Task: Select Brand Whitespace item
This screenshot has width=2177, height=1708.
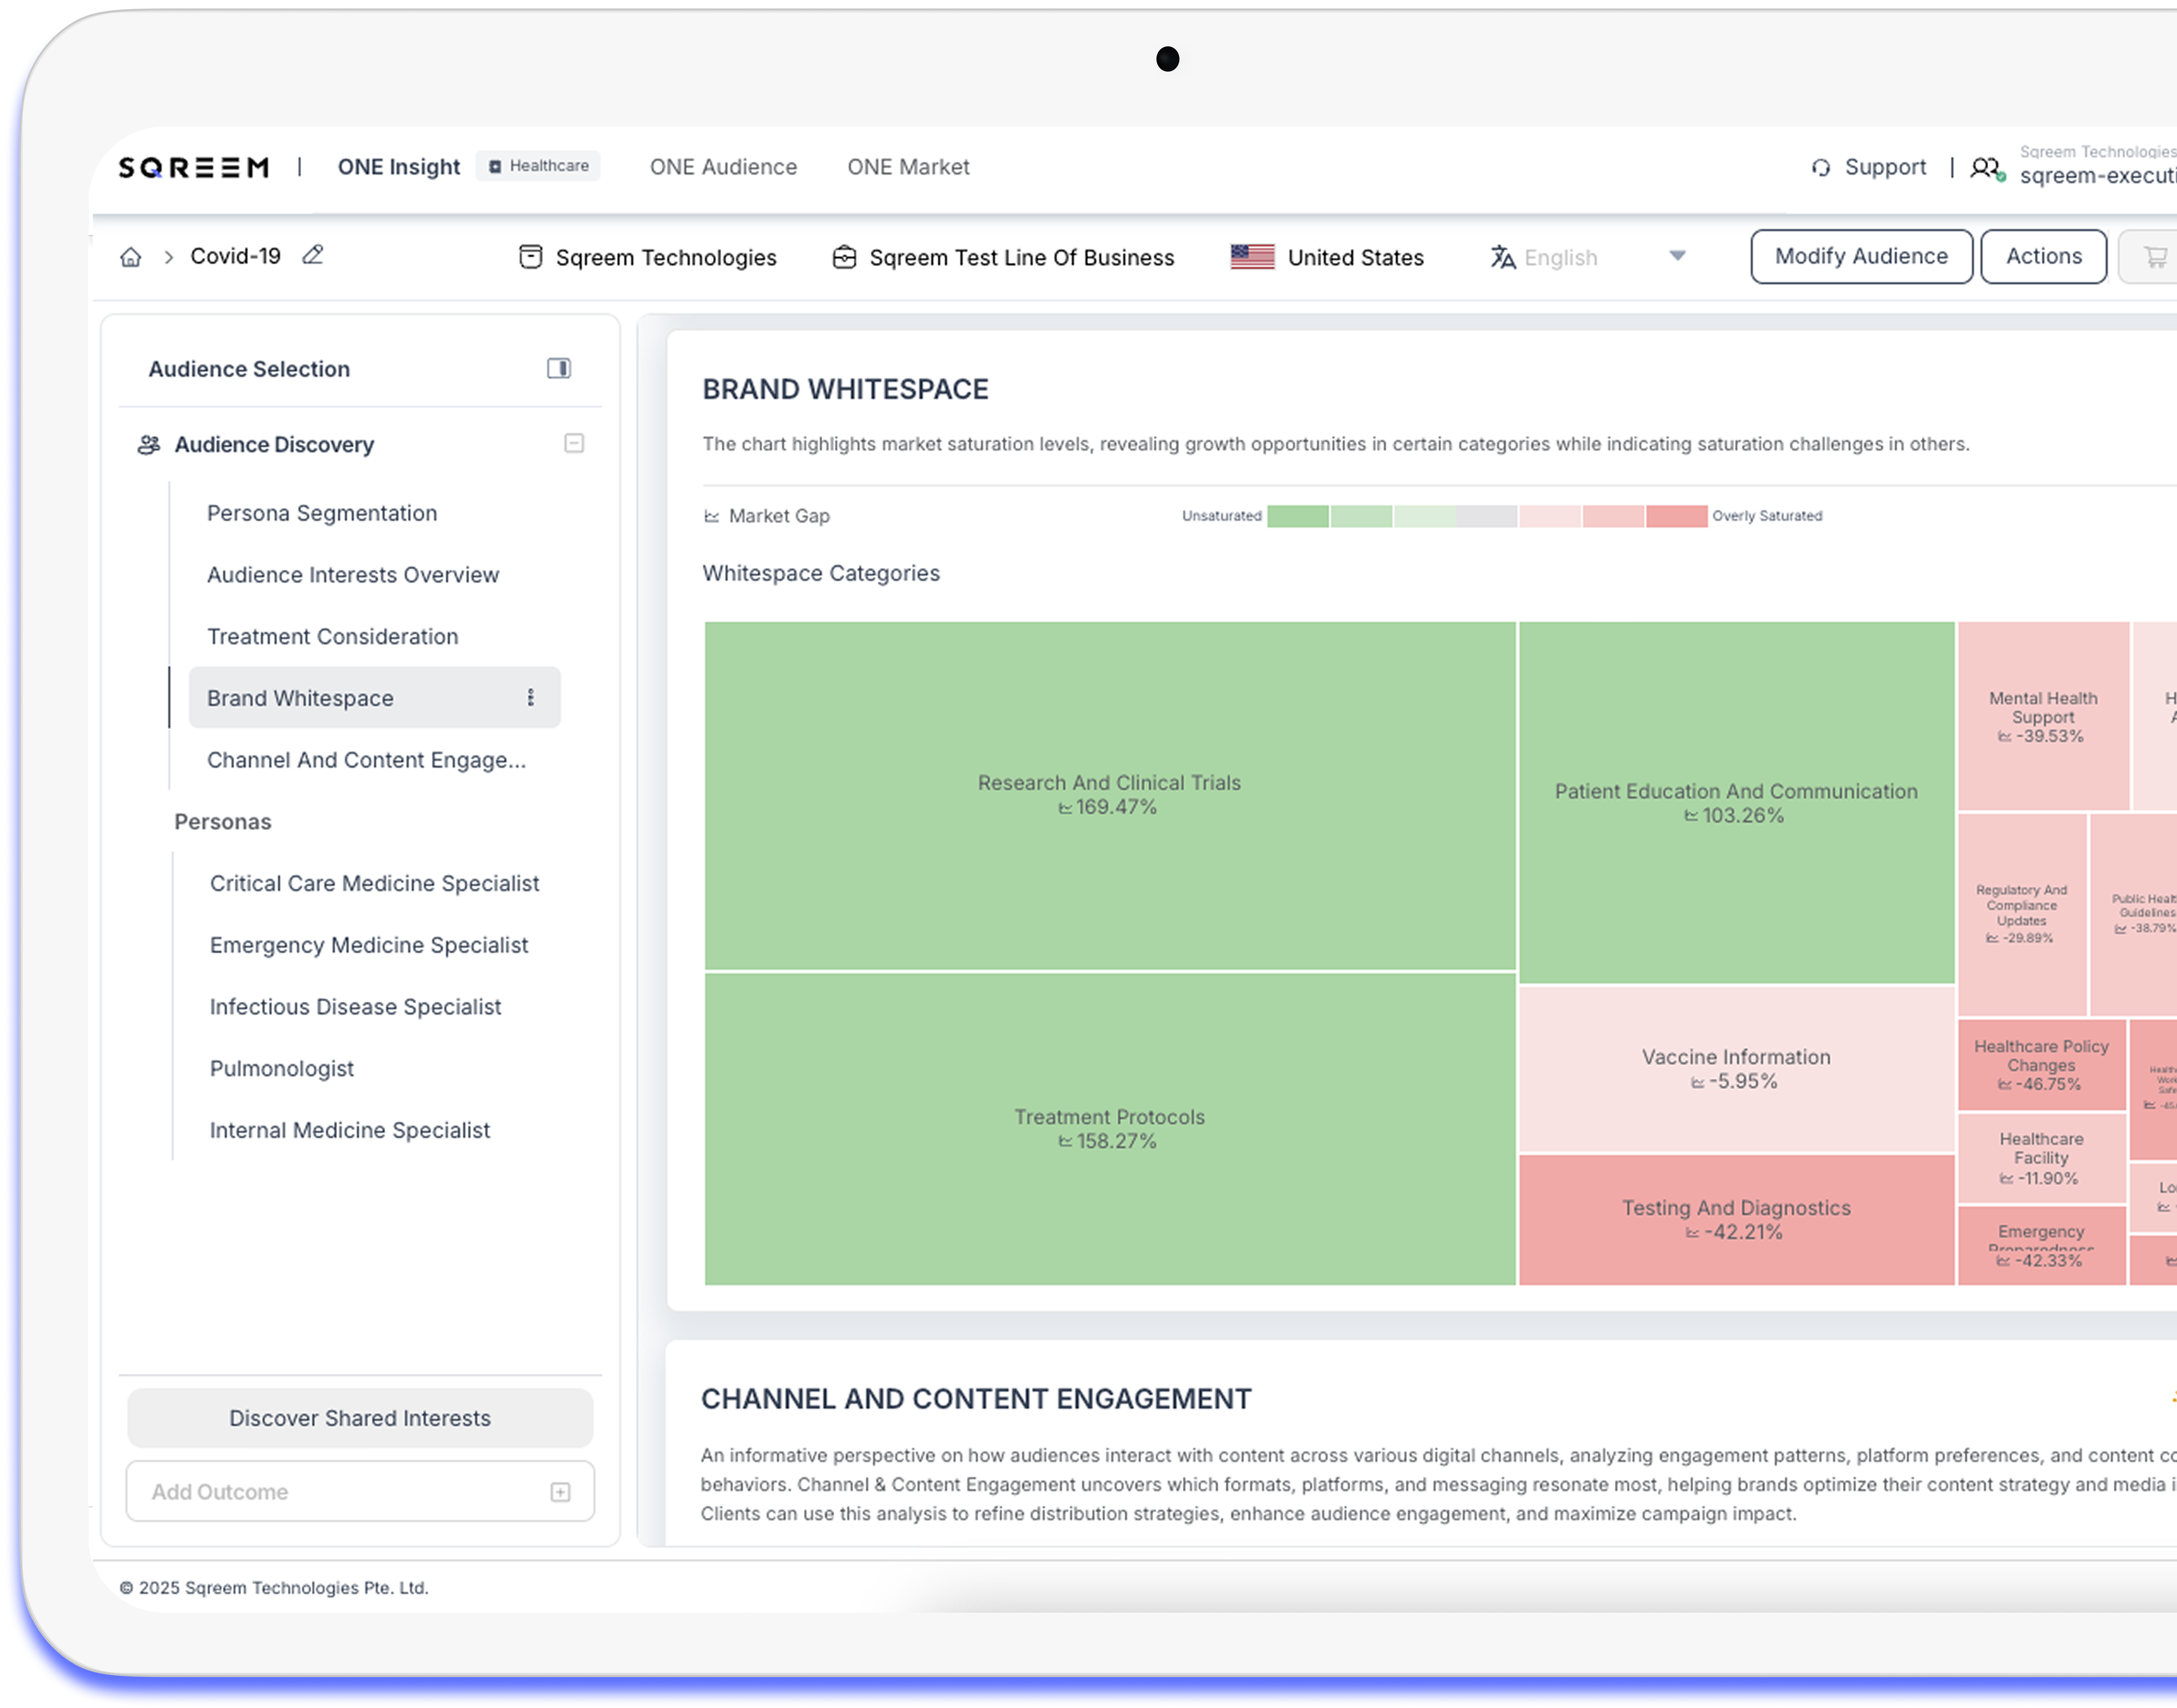Action: coord(374,697)
